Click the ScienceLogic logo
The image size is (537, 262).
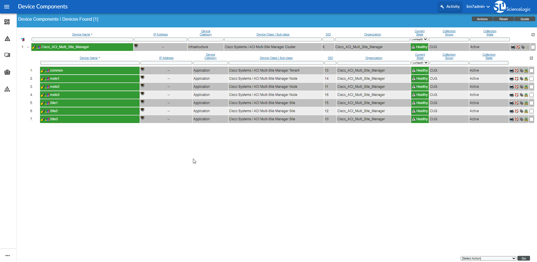(x=512, y=7)
